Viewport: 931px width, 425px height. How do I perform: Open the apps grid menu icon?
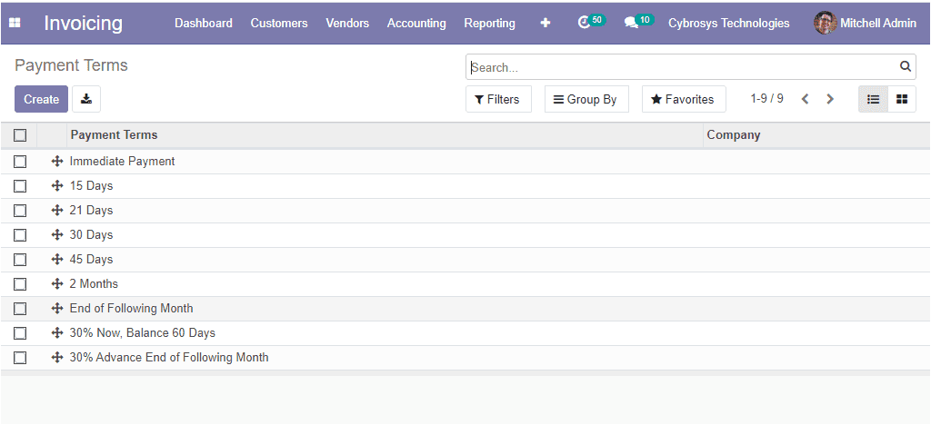tap(15, 23)
